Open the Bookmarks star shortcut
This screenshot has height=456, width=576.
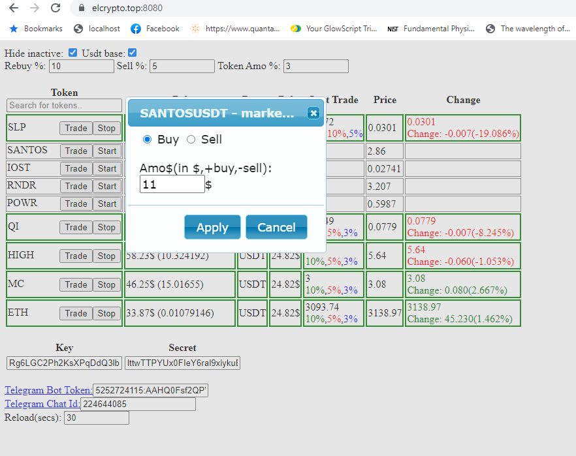pos(36,29)
